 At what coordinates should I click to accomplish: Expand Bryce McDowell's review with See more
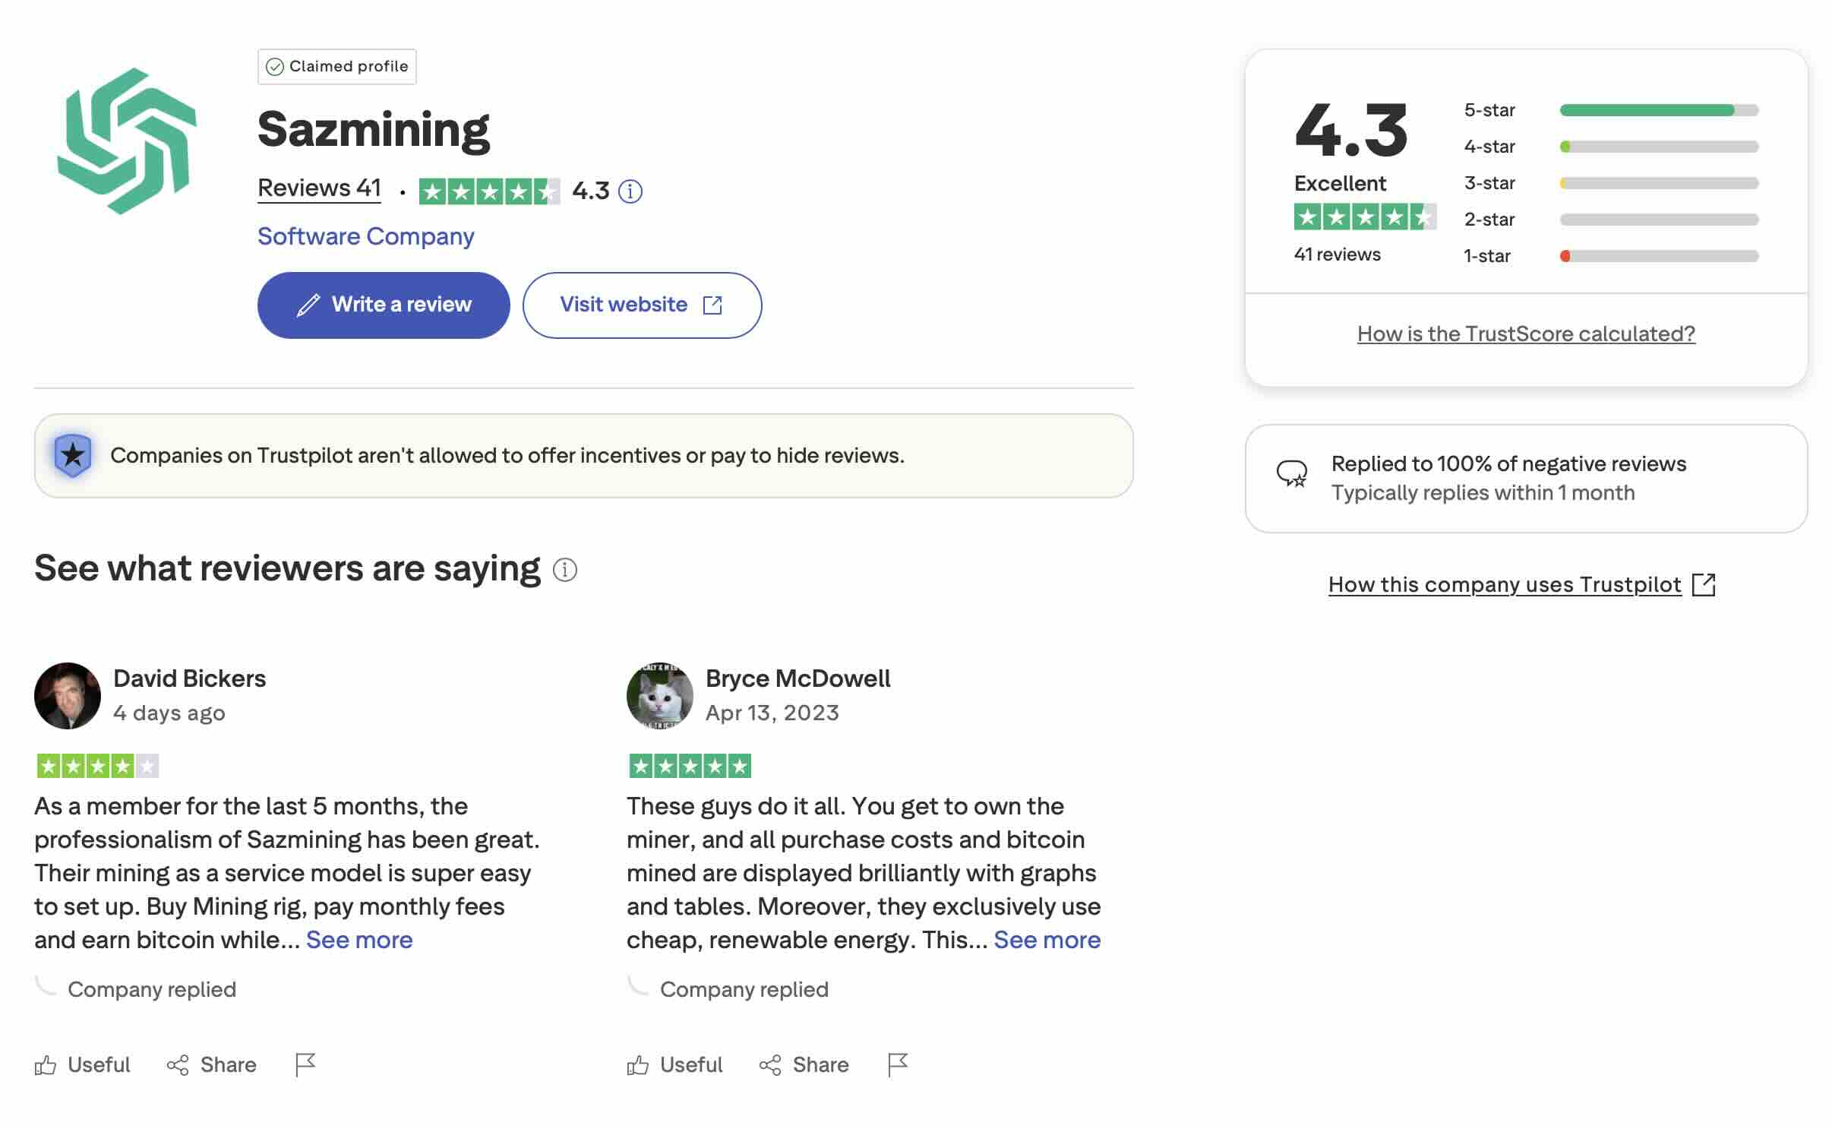(1047, 940)
